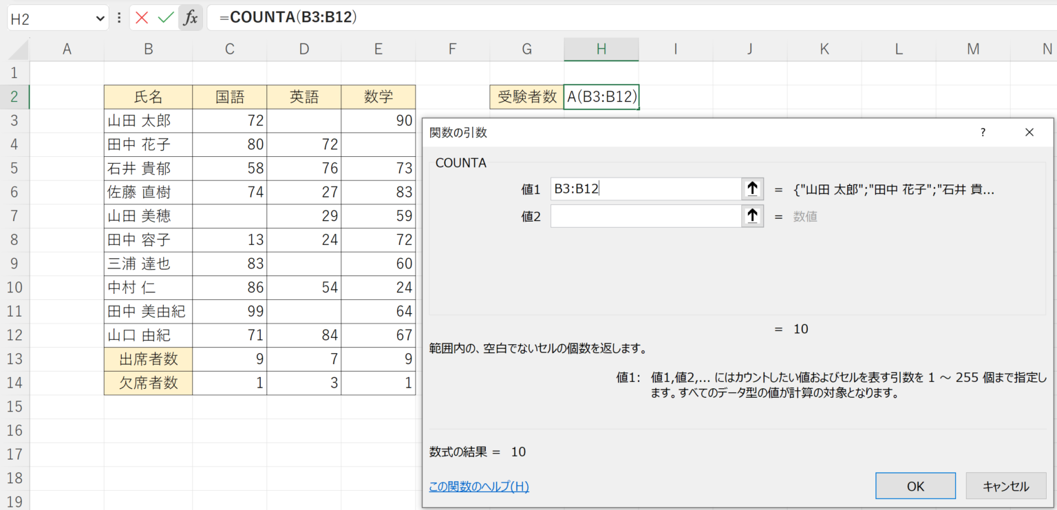Click the red cancel X in formula bar
1057x510 pixels.
pos(142,18)
